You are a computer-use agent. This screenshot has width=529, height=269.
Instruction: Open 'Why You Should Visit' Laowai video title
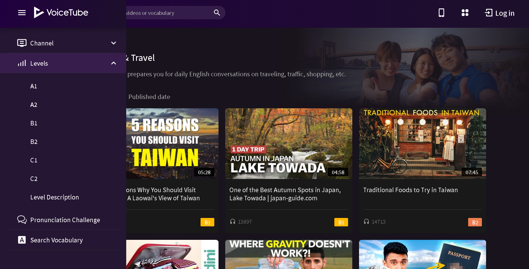point(163,194)
